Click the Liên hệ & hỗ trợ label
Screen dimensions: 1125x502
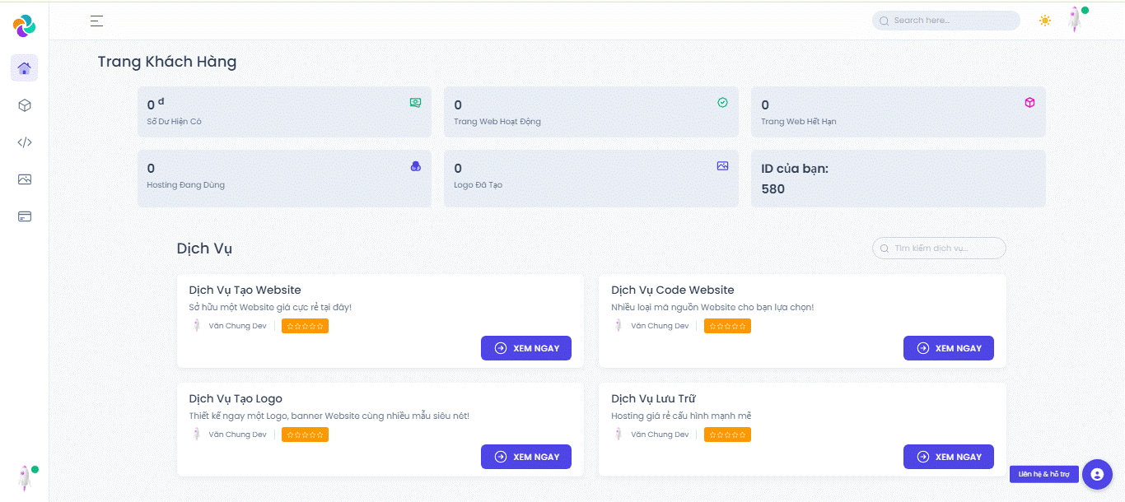click(1043, 474)
